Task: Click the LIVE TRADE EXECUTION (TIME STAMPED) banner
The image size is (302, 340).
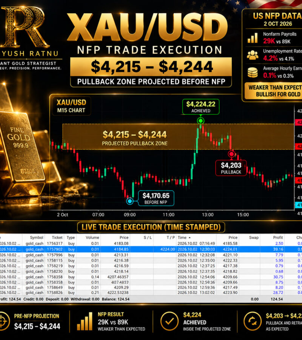Action: 151,227
